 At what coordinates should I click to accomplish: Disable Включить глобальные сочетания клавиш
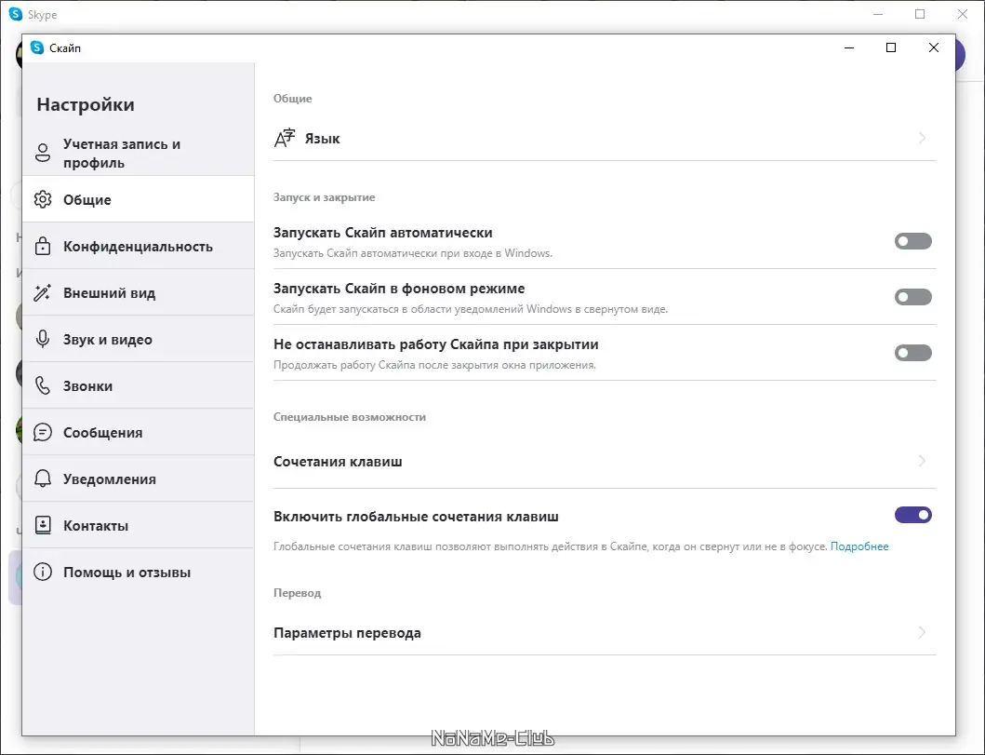pos(912,515)
